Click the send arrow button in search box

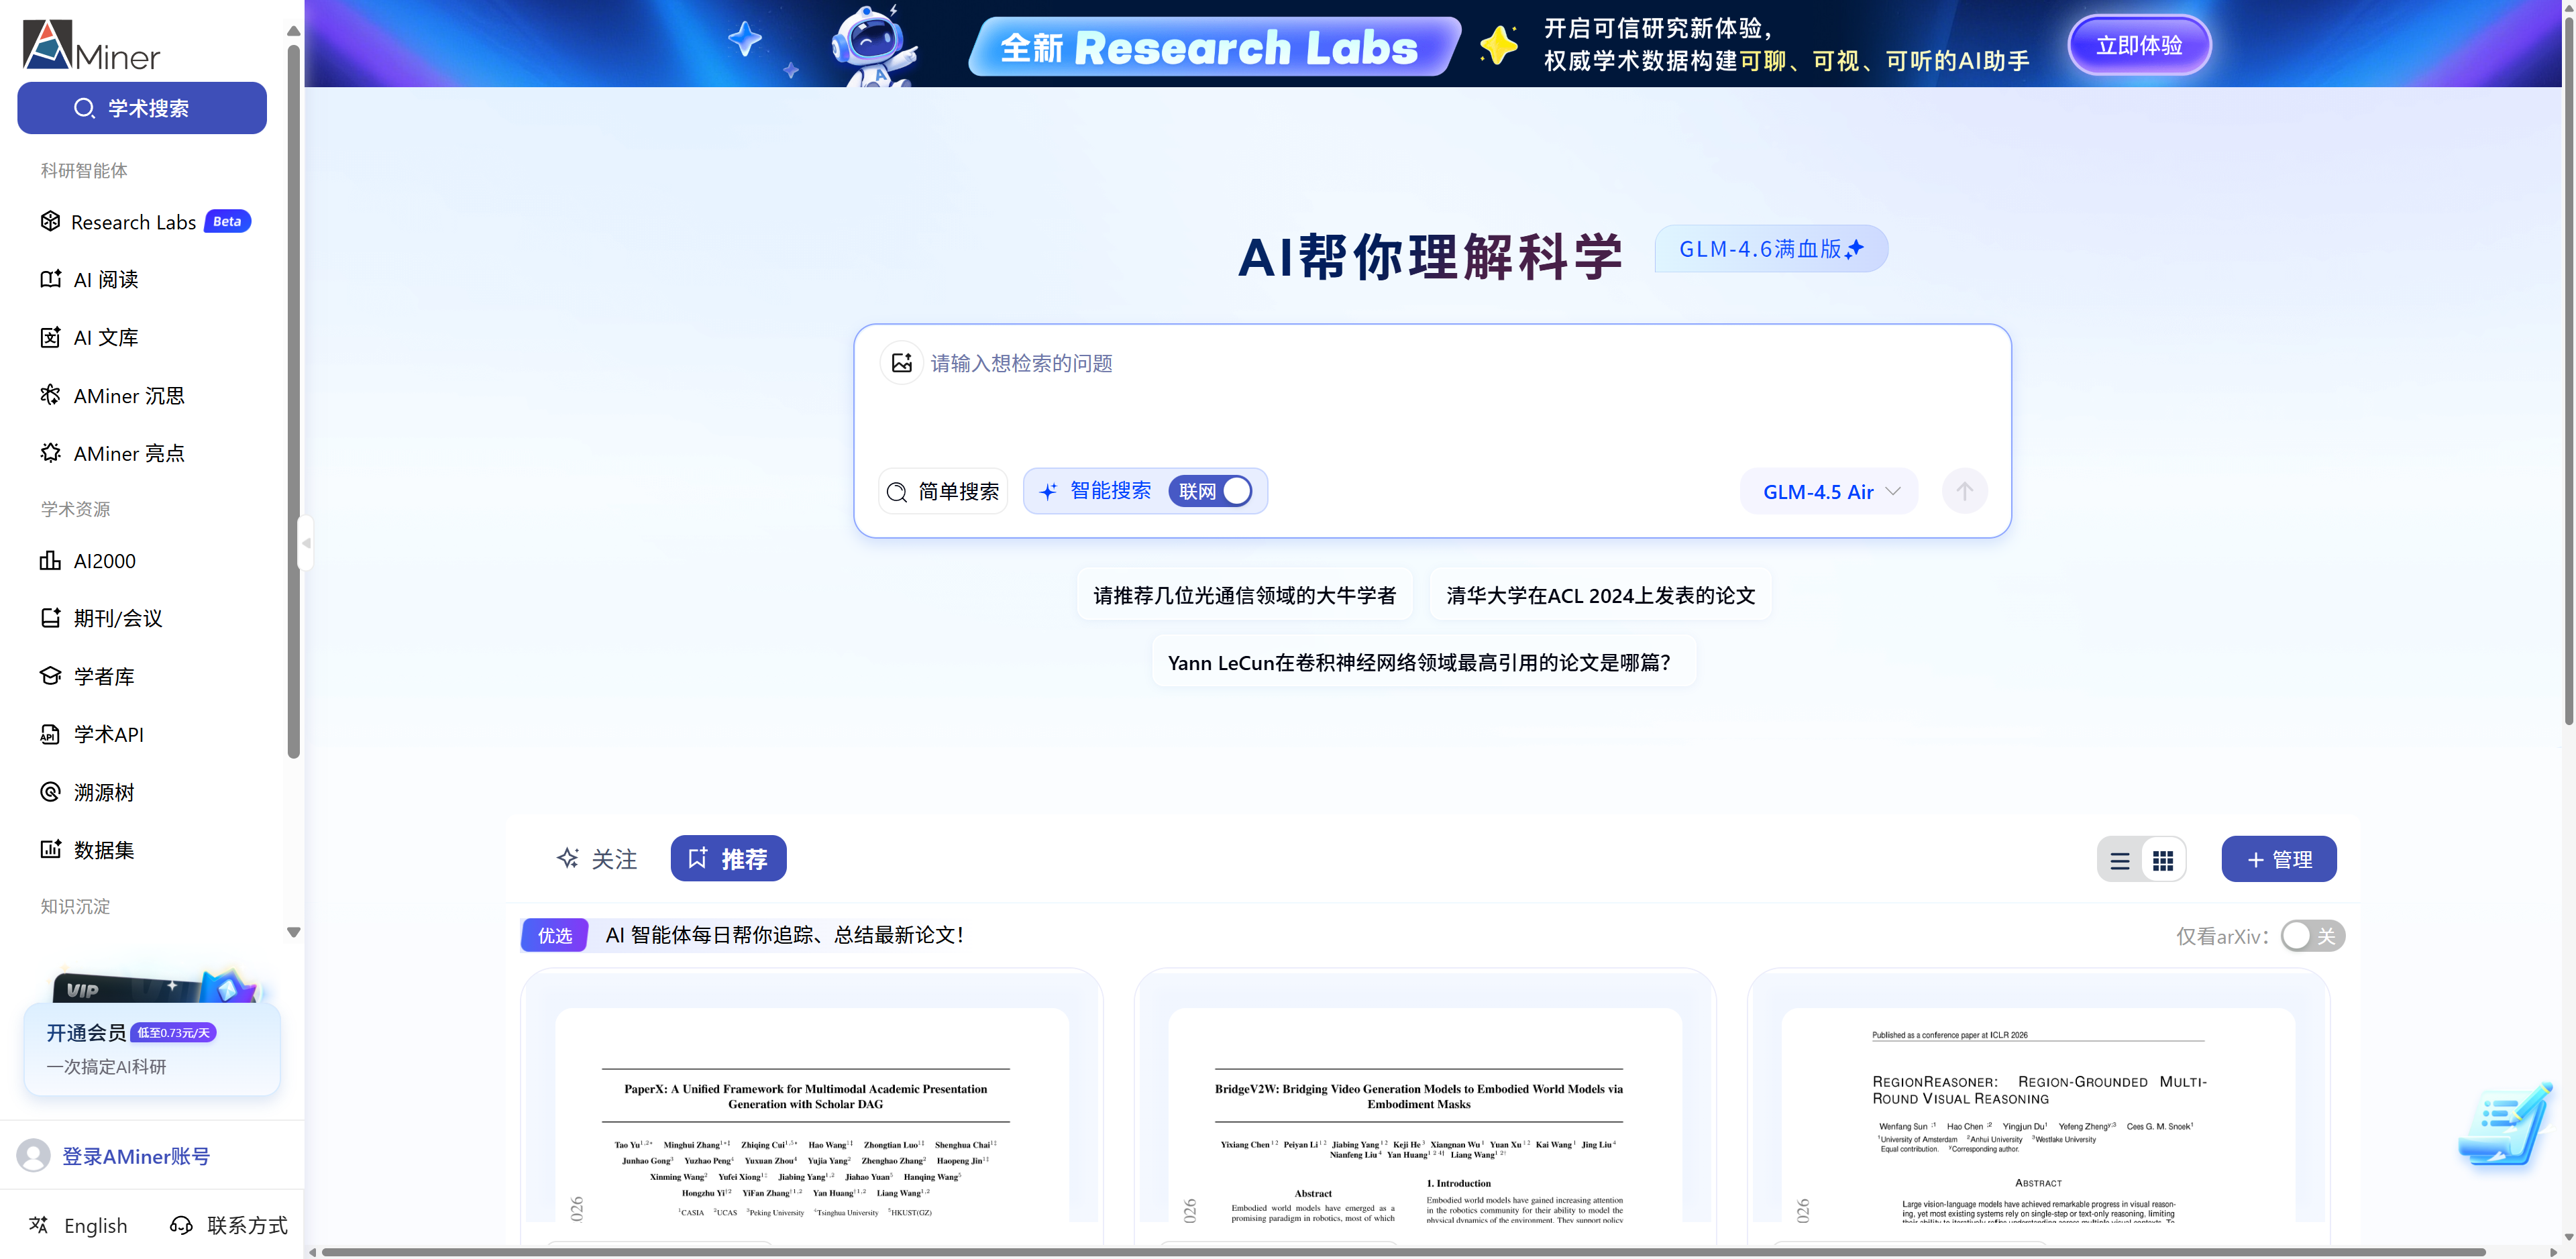click(x=1964, y=491)
